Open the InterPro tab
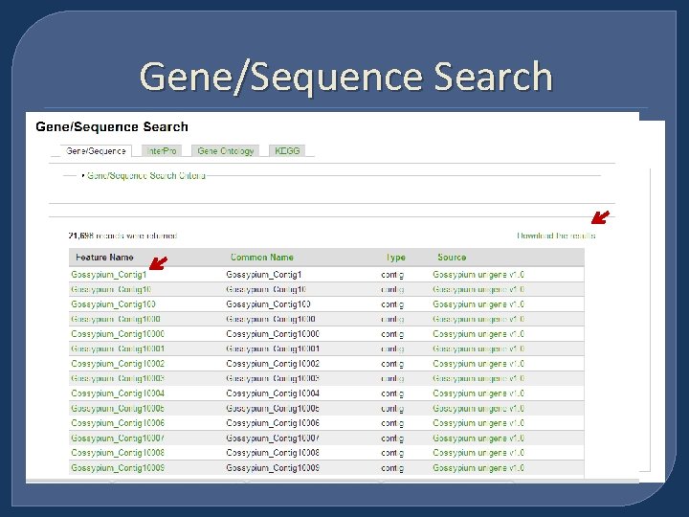689x517 pixels. [x=162, y=151]
